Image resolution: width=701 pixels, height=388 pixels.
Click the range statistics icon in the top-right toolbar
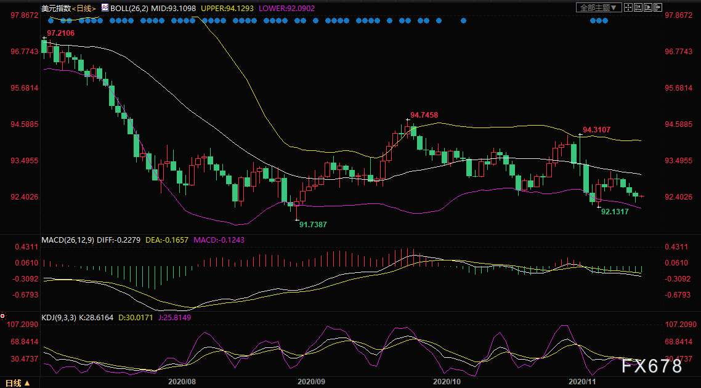tap(639, 7)
